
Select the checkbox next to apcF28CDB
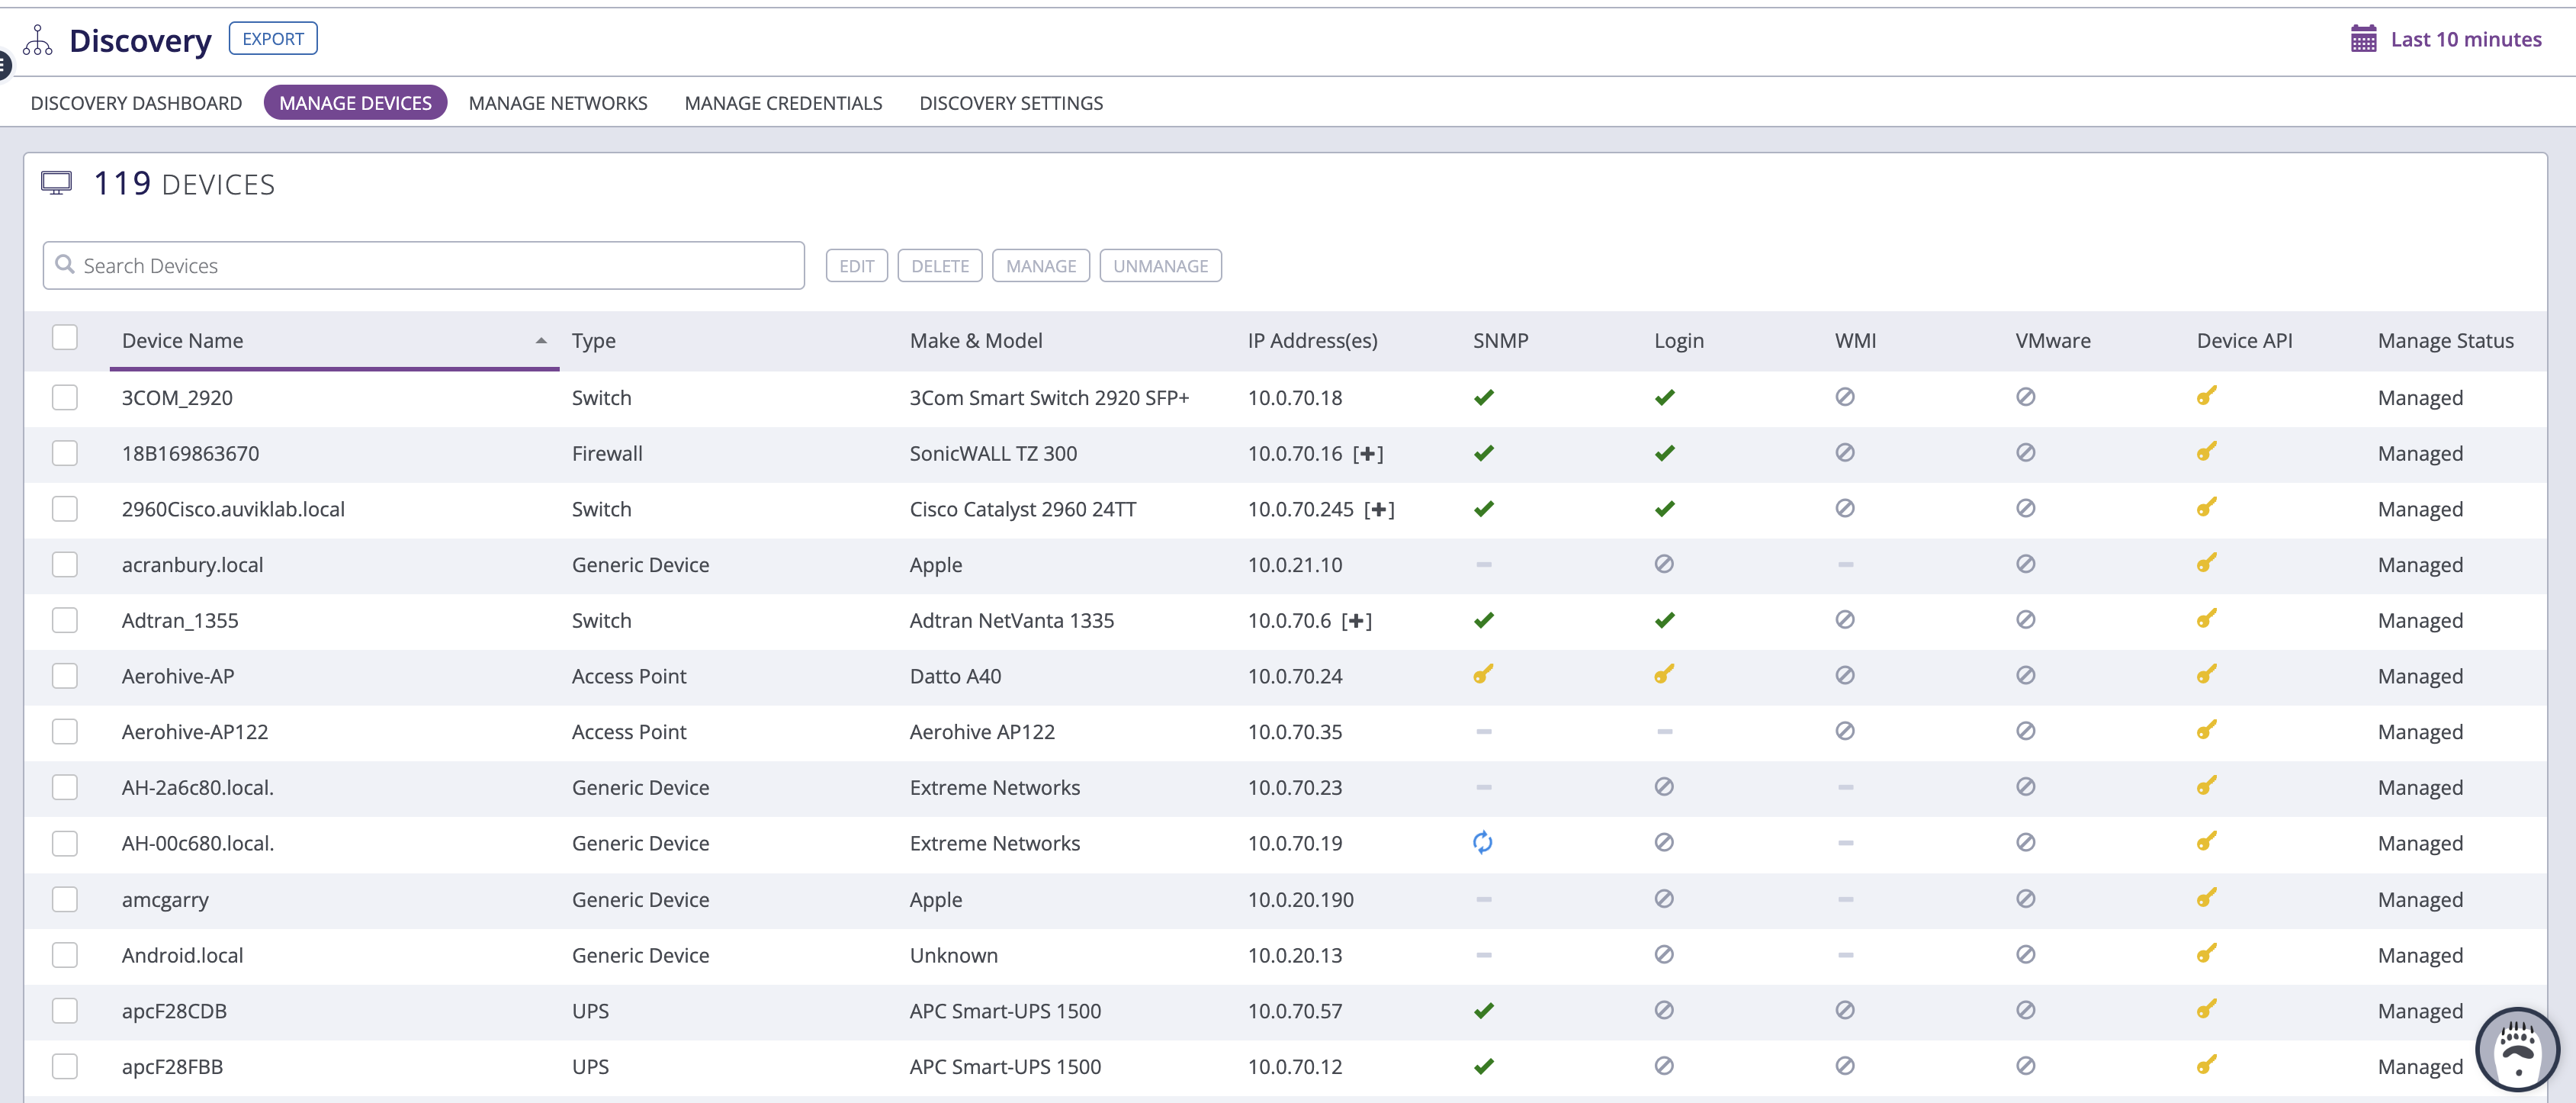pyautogui.click(x=64, y=1010)
